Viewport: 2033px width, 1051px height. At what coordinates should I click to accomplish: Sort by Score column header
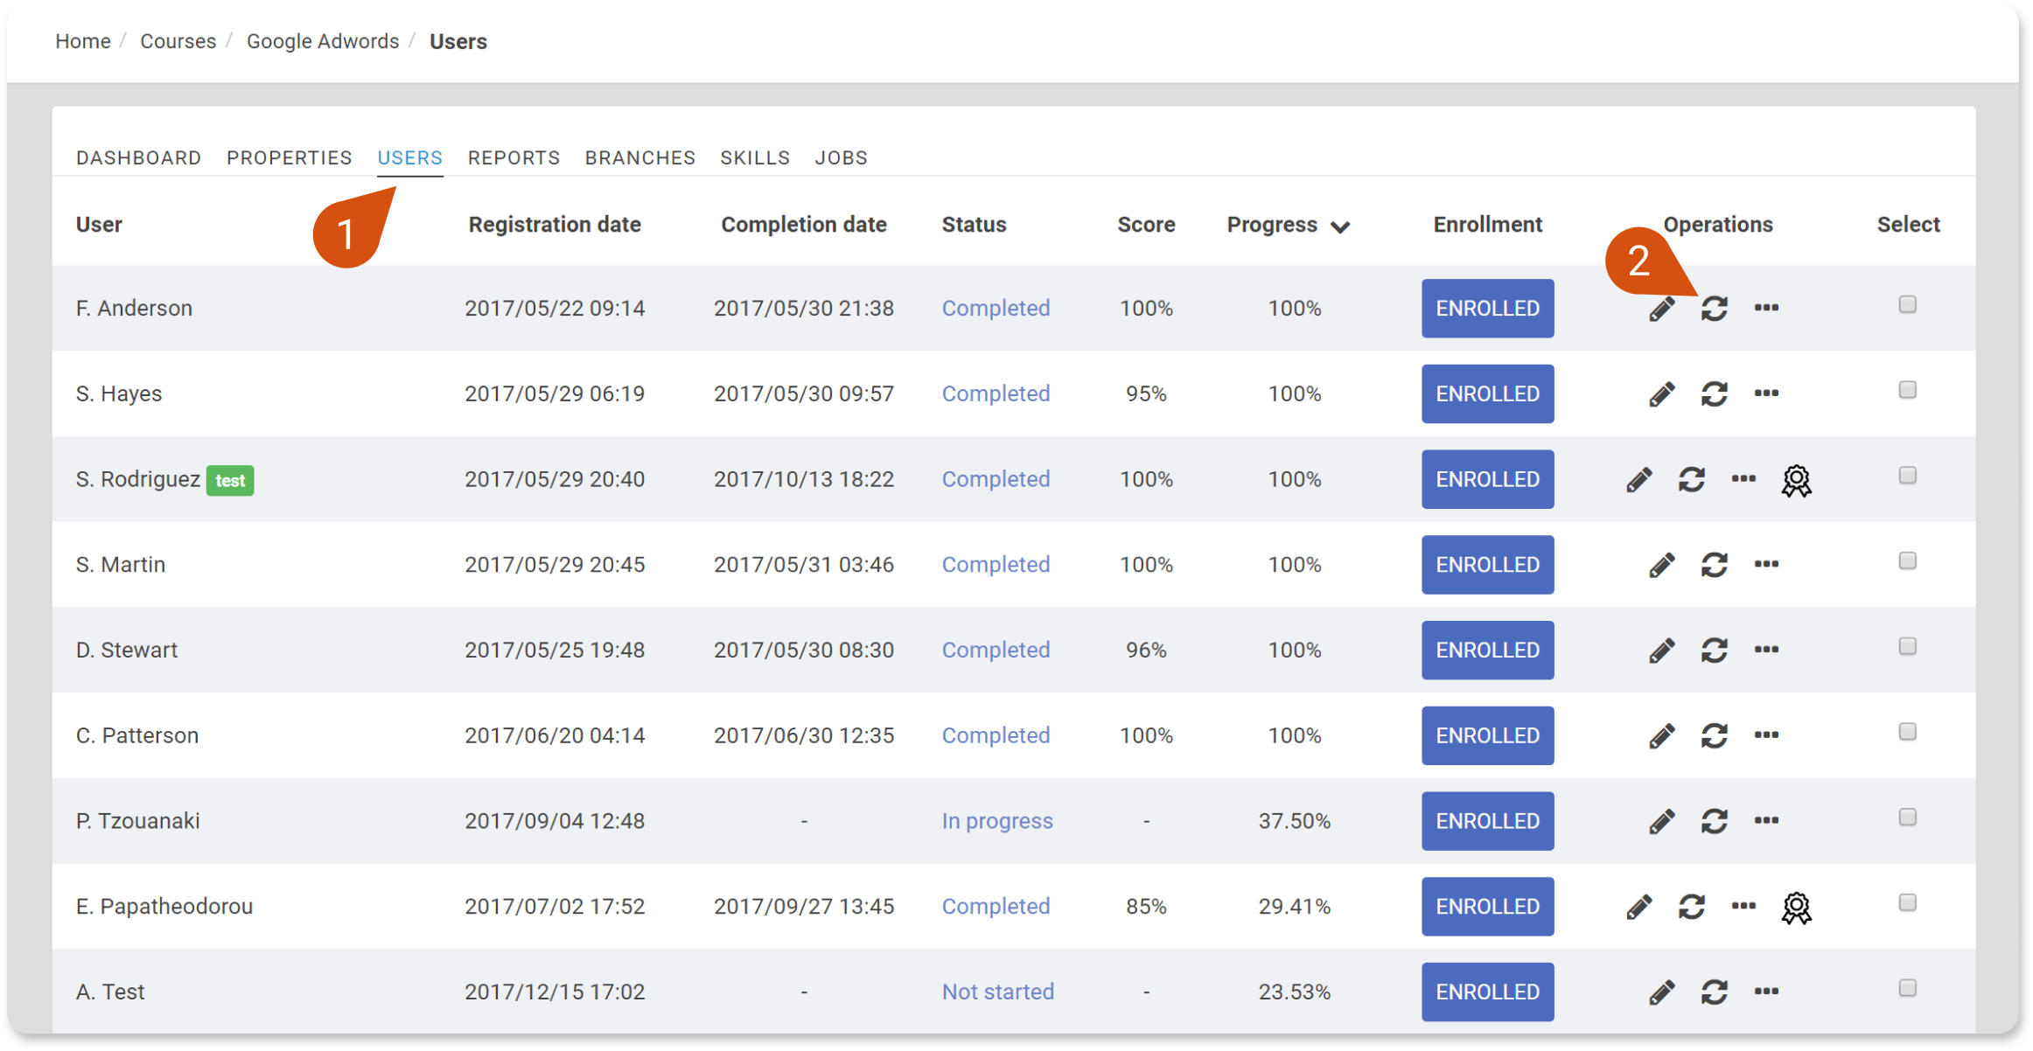(1146, 225)
